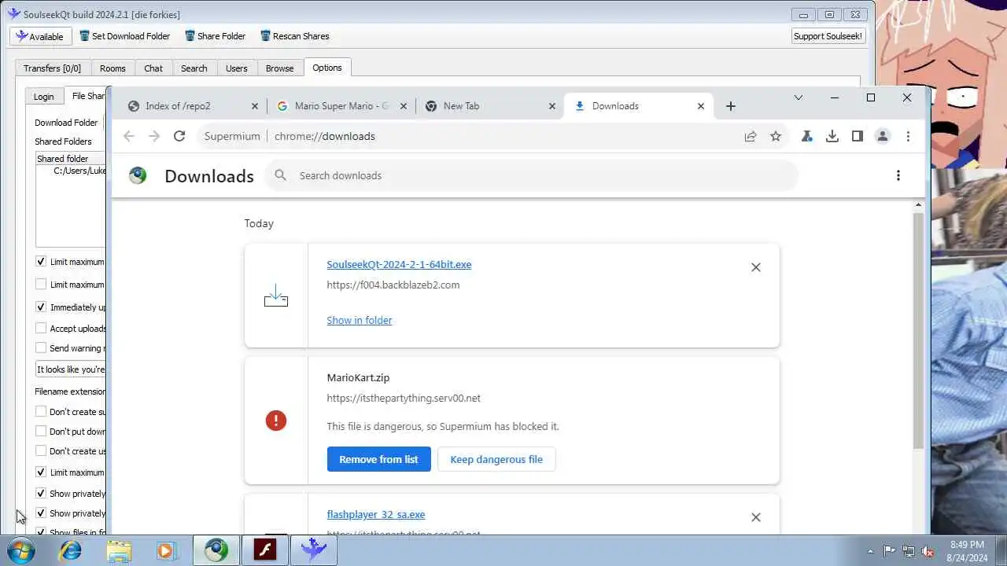The height and width of the screenshot is (566, 1007).
Task: Switch to Flash Player on taskbar
Action: (x=265, y=550)
